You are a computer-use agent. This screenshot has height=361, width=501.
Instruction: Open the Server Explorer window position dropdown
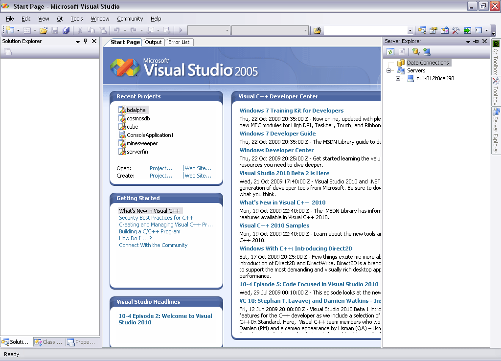point(468,41)
